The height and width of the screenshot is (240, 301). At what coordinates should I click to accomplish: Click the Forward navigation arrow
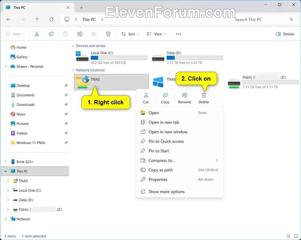click(23, 19)
